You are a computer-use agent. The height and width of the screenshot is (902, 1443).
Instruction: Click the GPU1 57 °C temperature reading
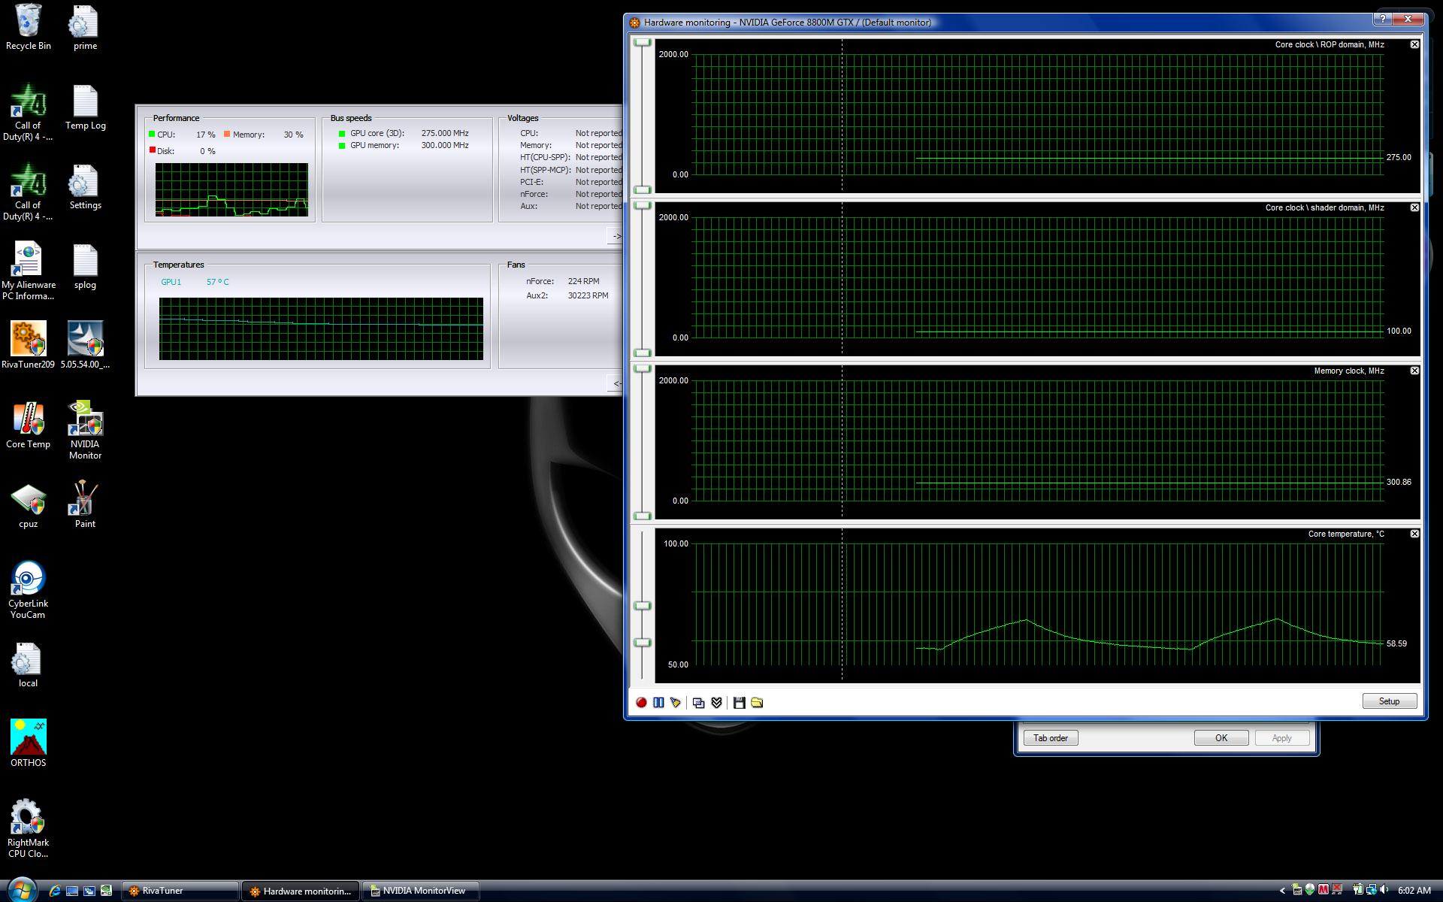(x=217, y=282)
